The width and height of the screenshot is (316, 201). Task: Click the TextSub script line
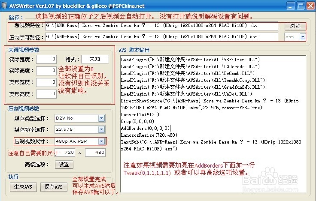coord(211,145)
